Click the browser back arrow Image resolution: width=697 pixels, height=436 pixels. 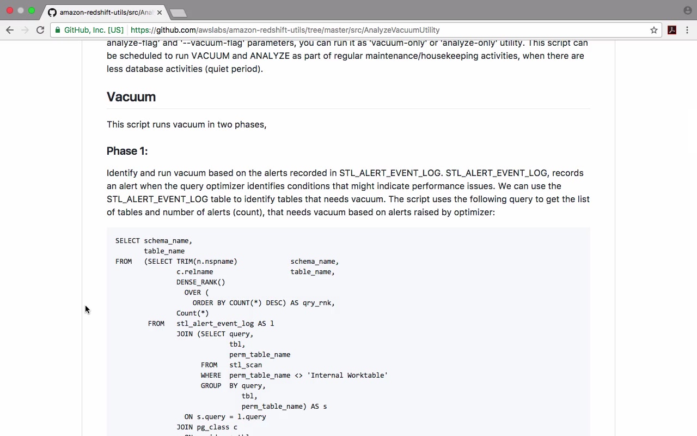pyautogui.click(x=10, y=30)
